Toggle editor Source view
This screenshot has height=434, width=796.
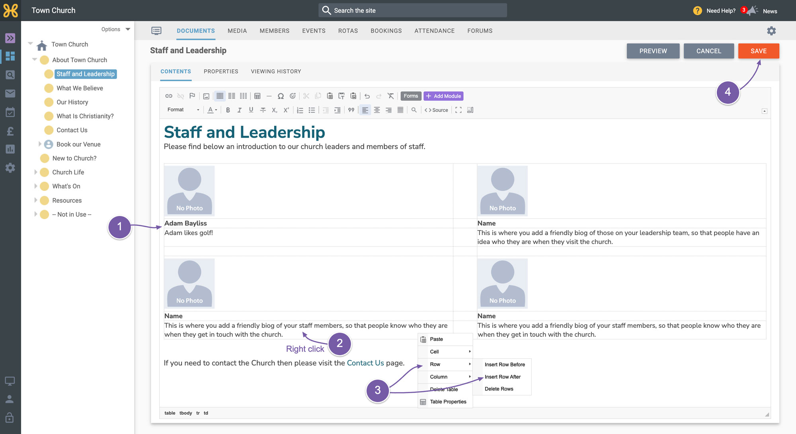[436, 110]
